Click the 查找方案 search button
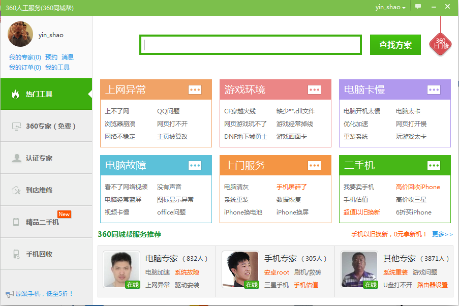 point(395,45)
